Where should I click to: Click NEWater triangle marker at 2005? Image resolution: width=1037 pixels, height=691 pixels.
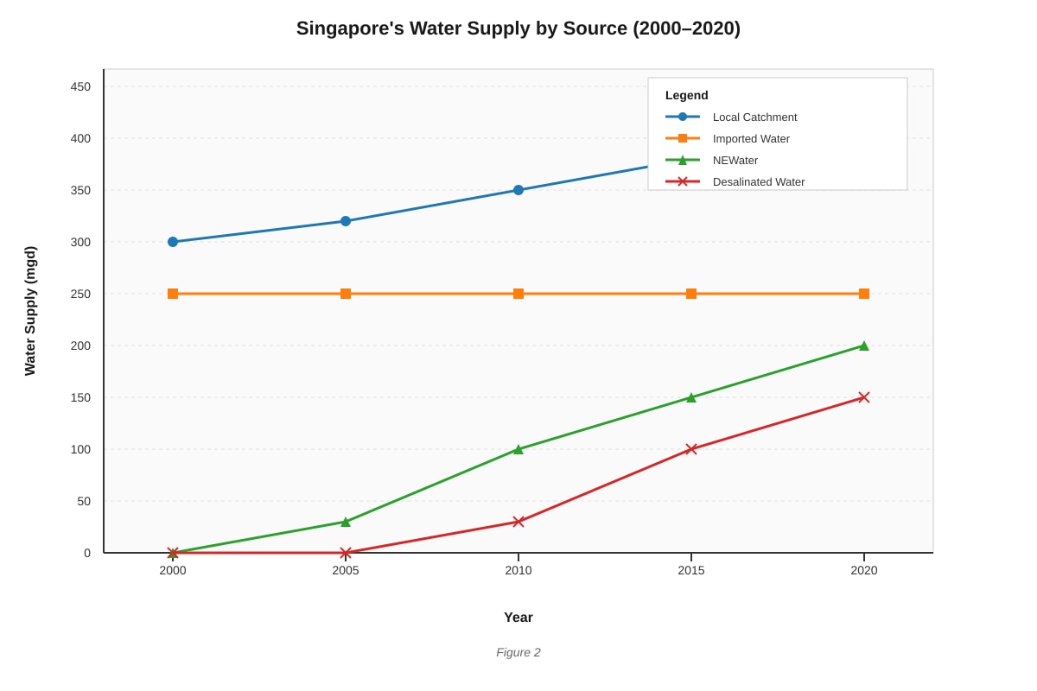(x=346, y=522)
